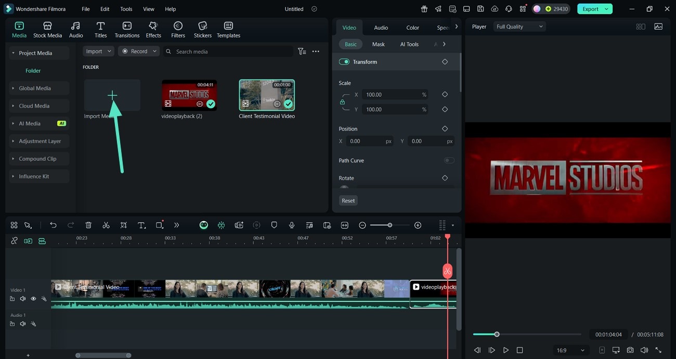The height and width of the screenshot is (359, 676).
Task: Open the gift icon in title bar
Action: [x=424, y=9]
